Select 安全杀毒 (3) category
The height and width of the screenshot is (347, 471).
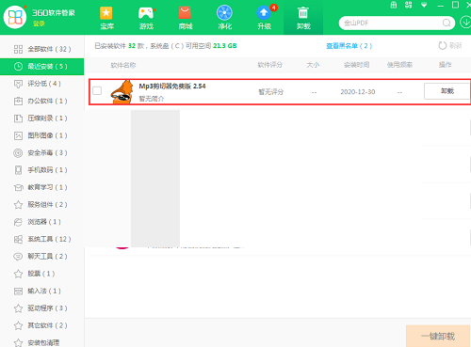point(41,152)
